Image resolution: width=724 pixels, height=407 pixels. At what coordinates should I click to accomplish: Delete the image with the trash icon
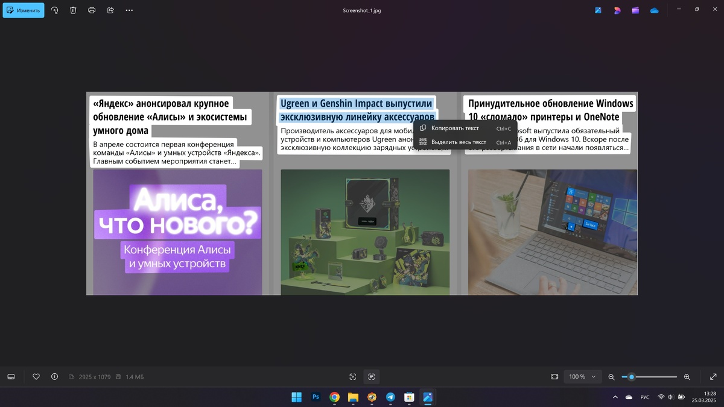click(x=73, y=10)
